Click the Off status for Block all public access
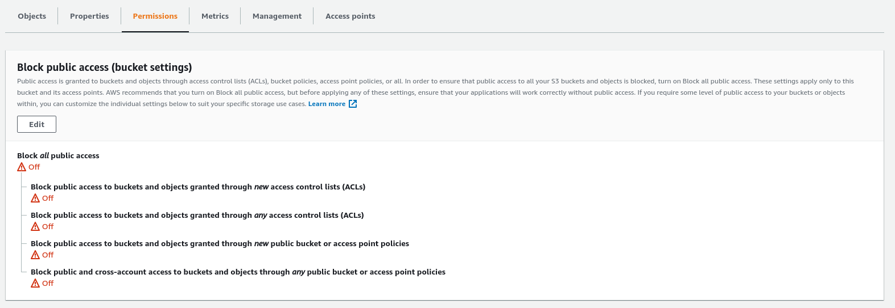This screenshot has height=308, width=895. (35, 167)
